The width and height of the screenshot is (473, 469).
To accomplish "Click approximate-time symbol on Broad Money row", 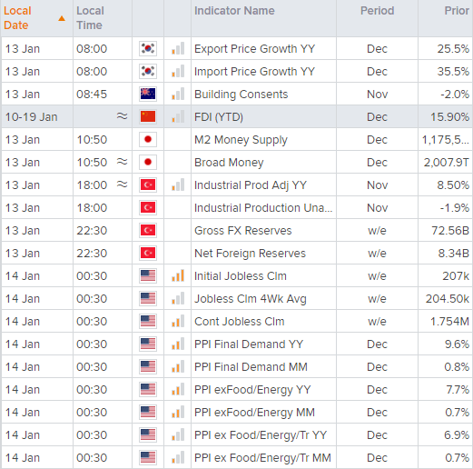I will click(122, 162).
